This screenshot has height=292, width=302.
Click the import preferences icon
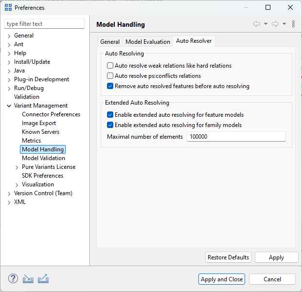point(28,279)
